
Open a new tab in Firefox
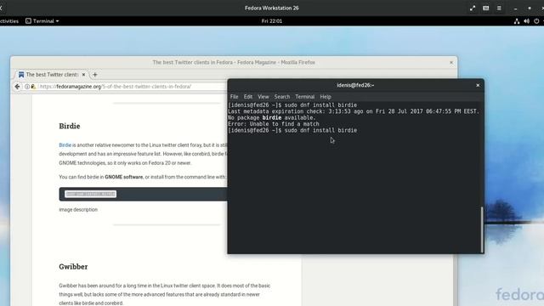tap(95, 75)
